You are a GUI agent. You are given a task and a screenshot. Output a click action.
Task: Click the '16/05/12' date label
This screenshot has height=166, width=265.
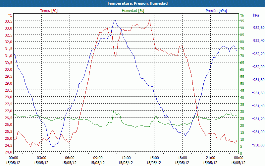(238, 163)
